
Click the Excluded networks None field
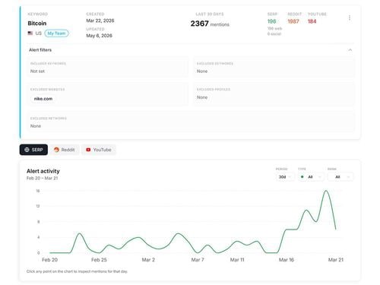[x=191, y=122]
